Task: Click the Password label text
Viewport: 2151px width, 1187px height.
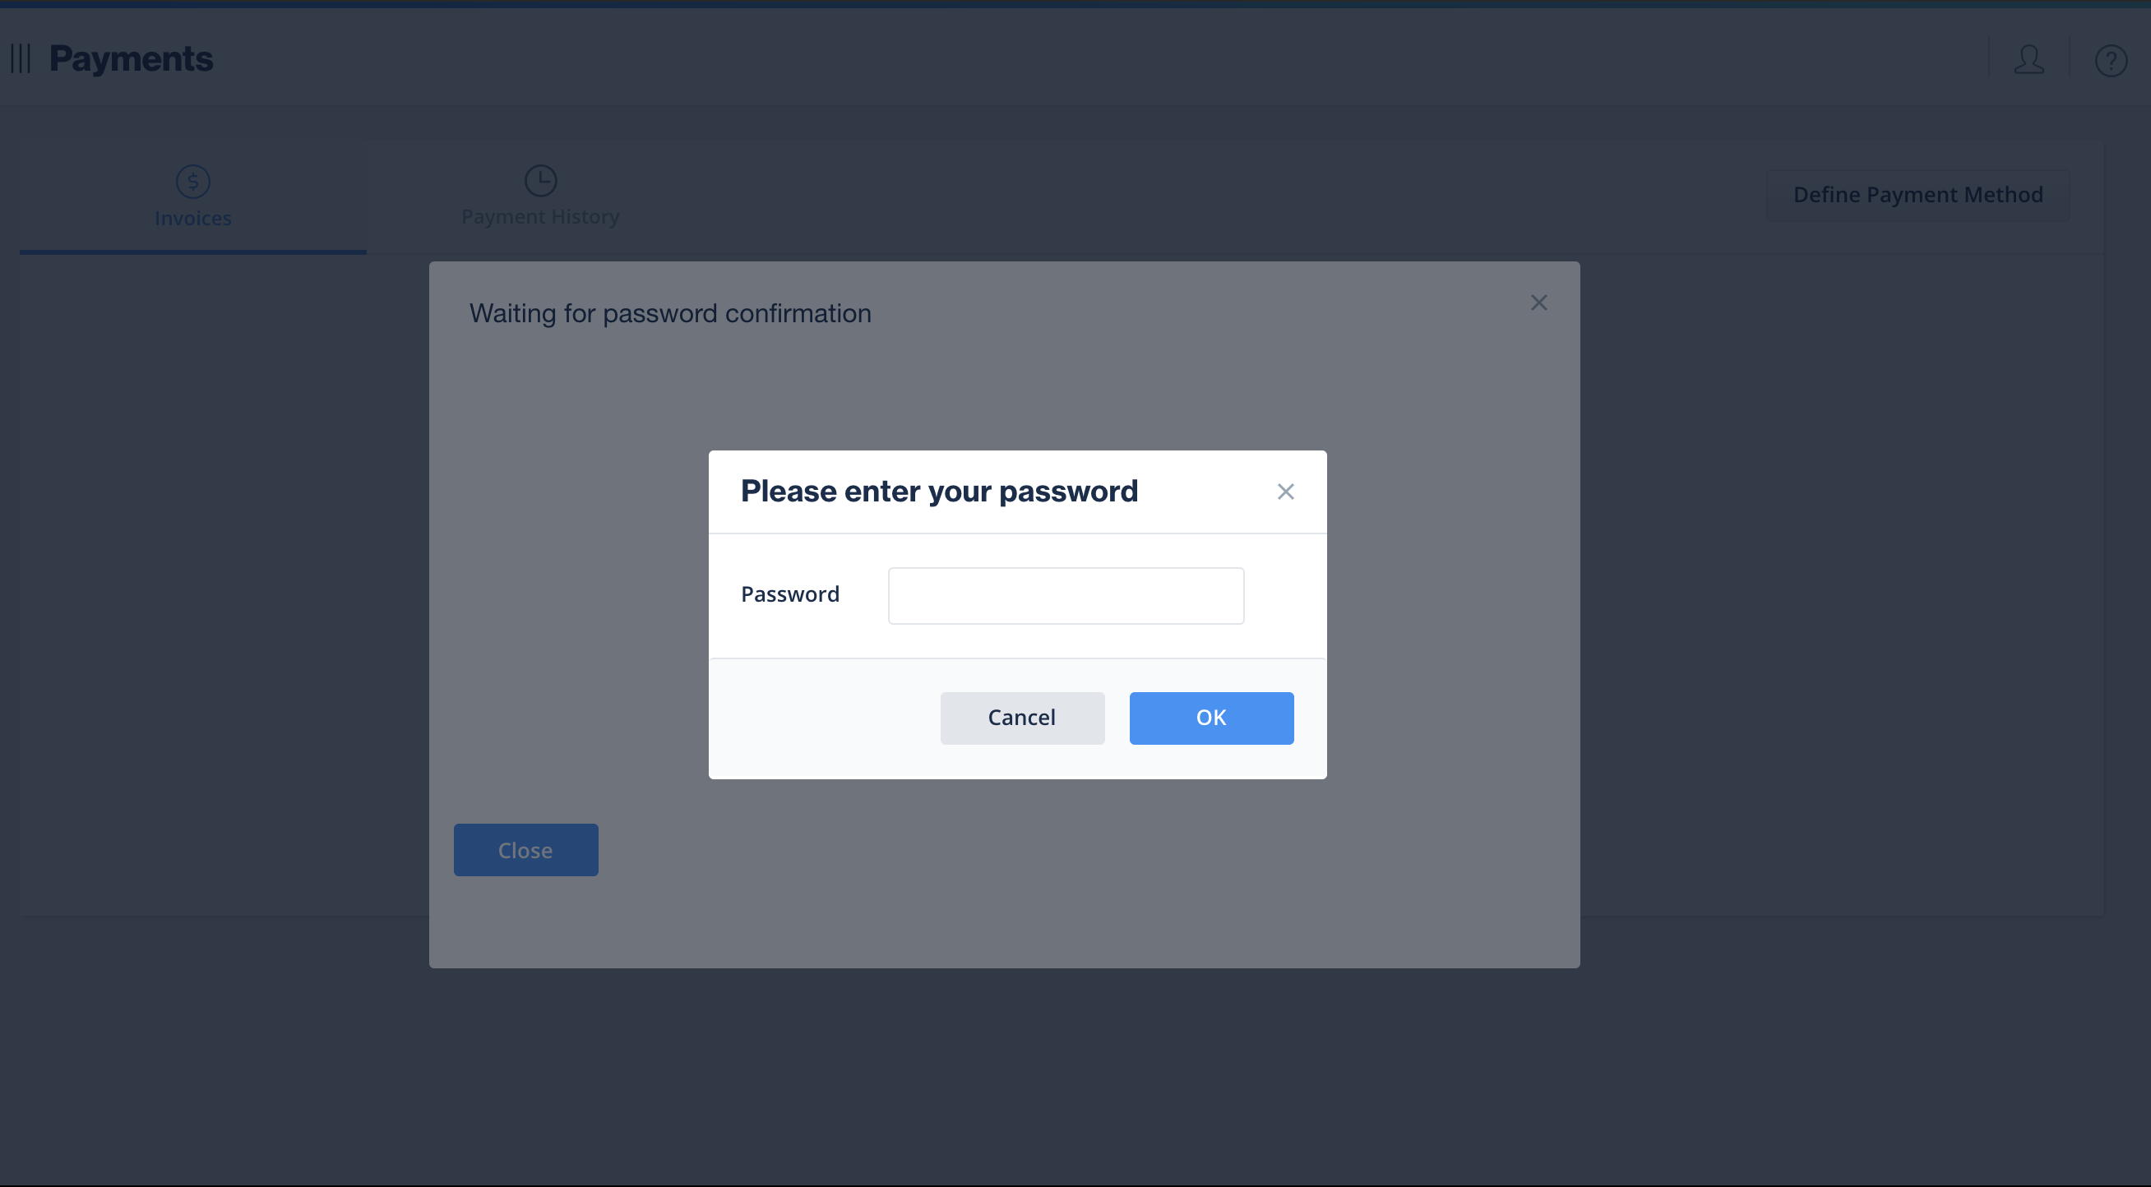Action: click(790, 593)
